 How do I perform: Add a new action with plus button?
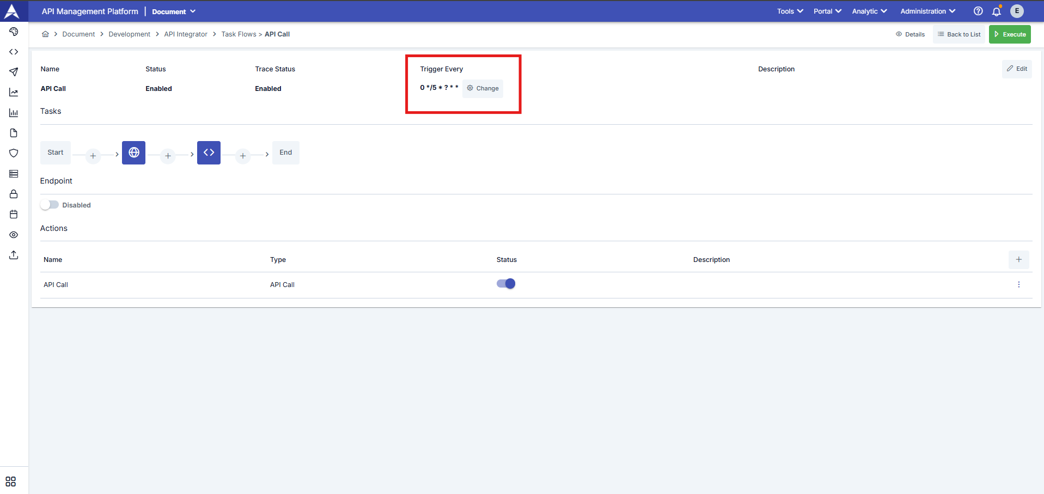click(1018, 260)
